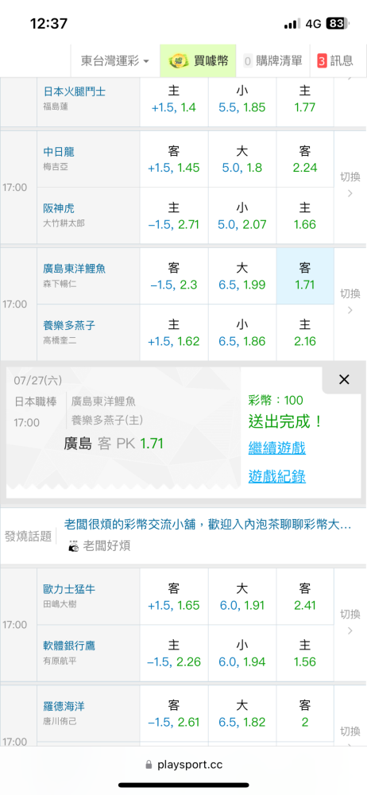Image resolution: width=367 pixels, height=795 pixels.
Task: Open the 東台灣運彩 dropdown
Action: point(115,61)
